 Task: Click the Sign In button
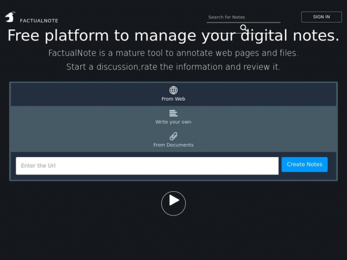[322, 17]
